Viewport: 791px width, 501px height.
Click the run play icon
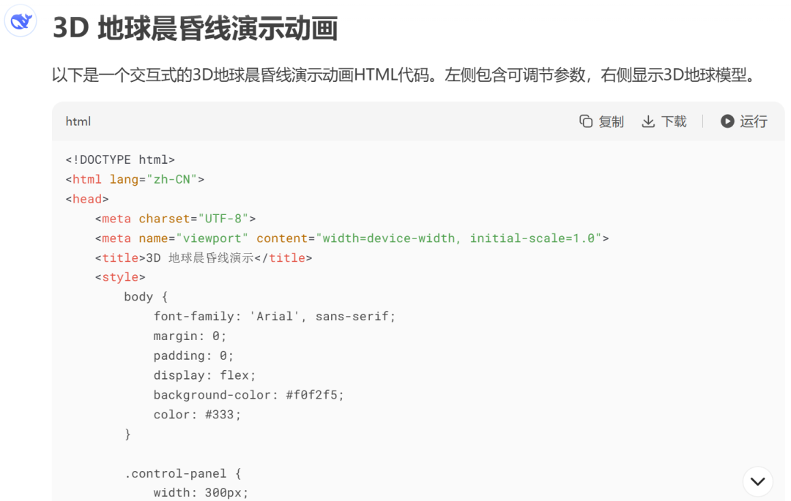point(727,121)
